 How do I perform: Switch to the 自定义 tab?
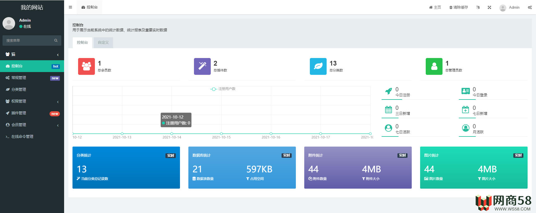tap(103, 43)
